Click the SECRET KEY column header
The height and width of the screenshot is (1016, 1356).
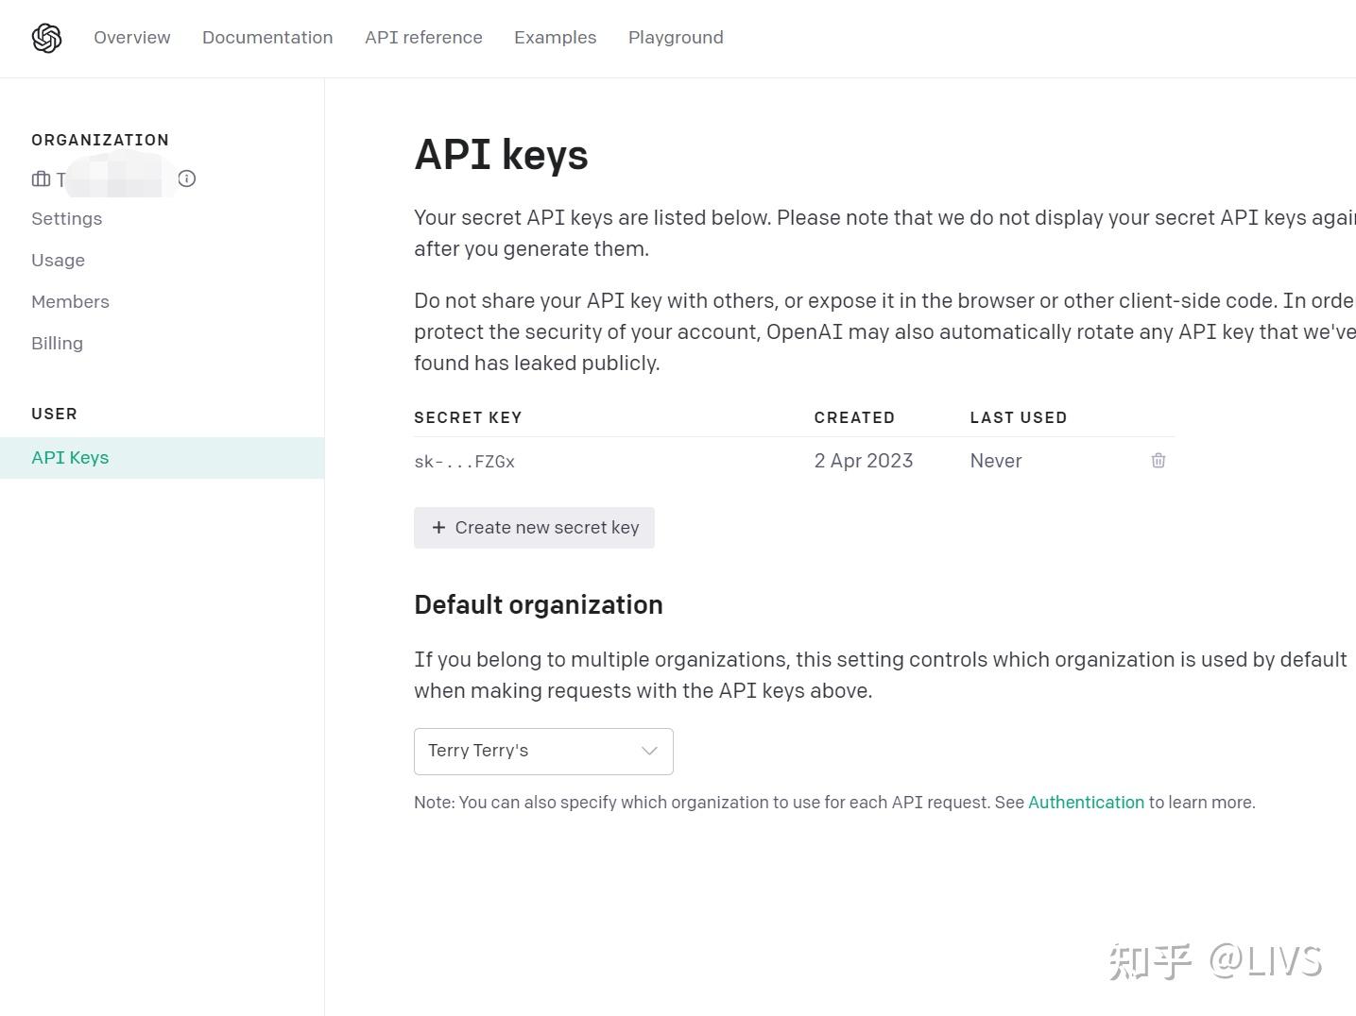click(x=468, y=417)
